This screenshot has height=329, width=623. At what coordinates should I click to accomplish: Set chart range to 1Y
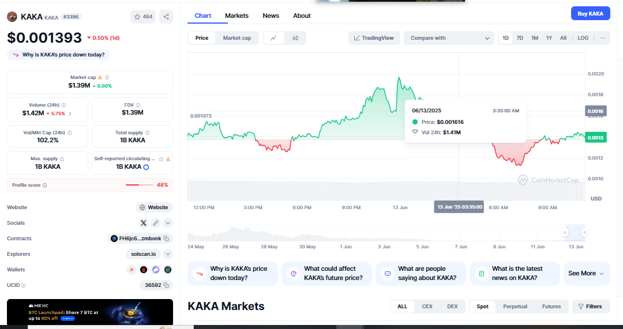pyautogui.click(x=549, y=38)
